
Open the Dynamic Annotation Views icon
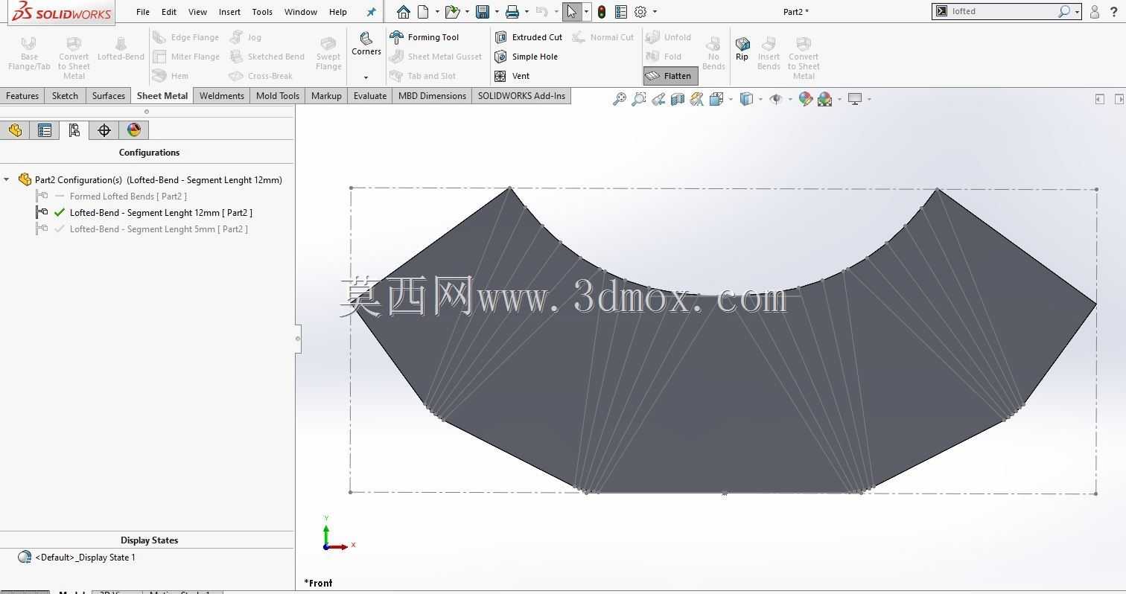[x=696, y=99]
